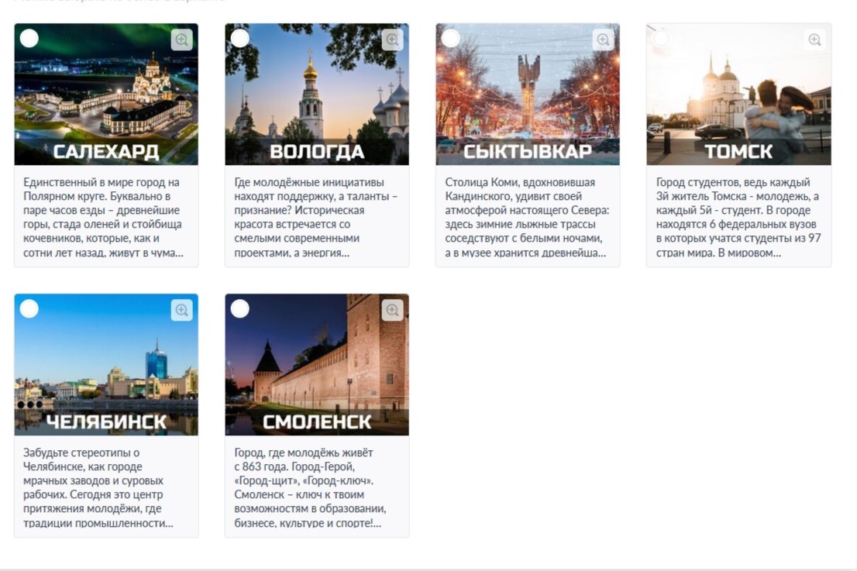The height and width of the screenshot is (571, 857).
Task: Choose Вологда by its round selector
Action: coord(240,38)
